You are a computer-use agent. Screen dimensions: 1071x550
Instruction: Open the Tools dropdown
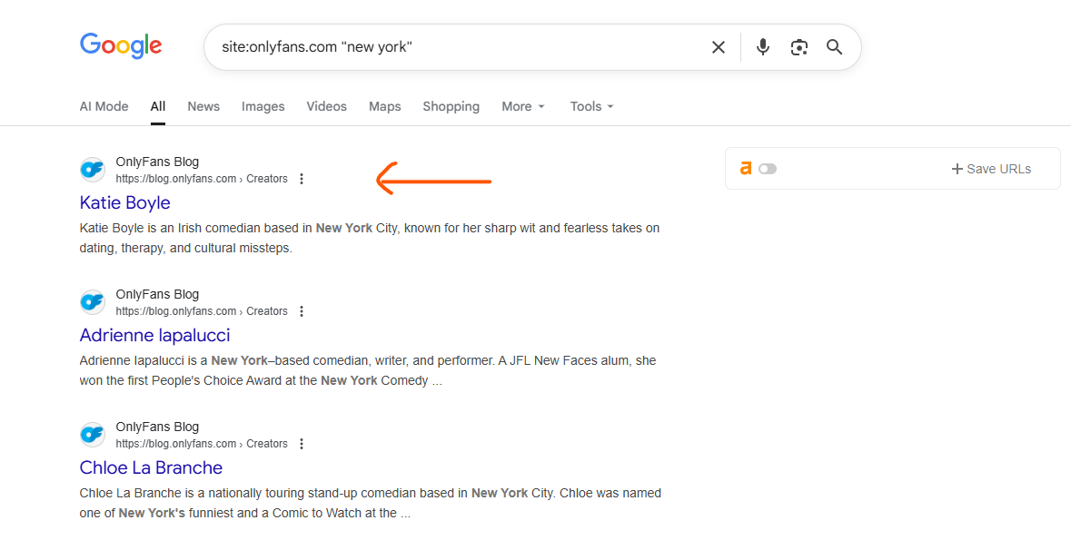(591, 106)
